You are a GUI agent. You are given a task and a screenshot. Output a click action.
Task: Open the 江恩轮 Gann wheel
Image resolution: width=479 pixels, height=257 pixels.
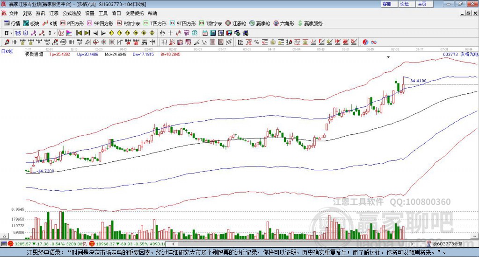click(x=236, y=23)
